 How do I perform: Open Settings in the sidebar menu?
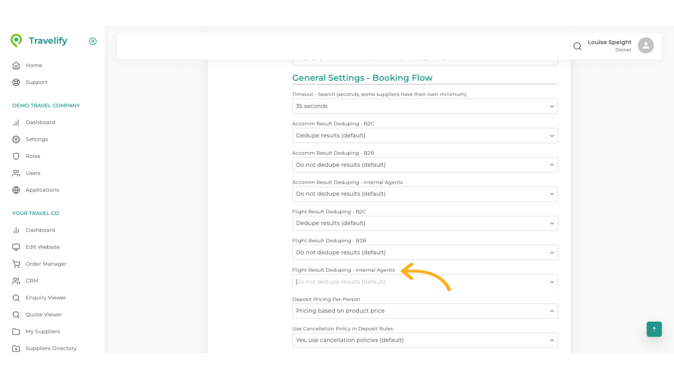(x=37, y=139)
